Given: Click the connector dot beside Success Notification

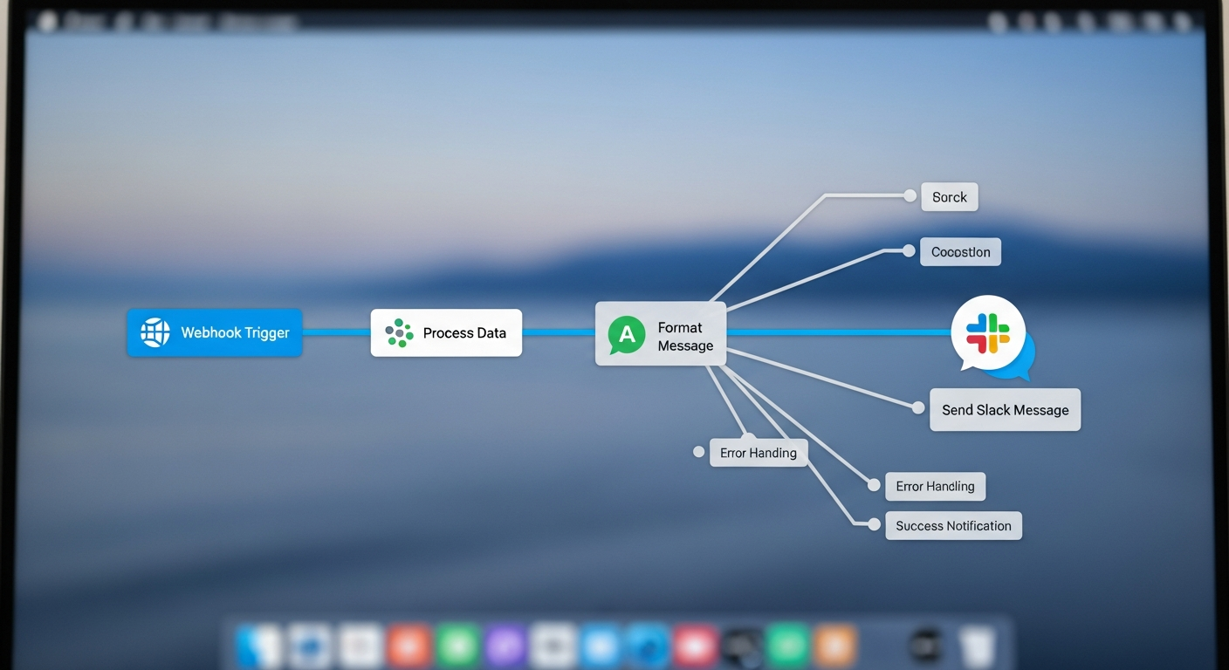Looking at the screenshot, I should point(874,524).
